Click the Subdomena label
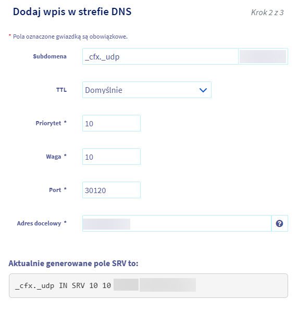The height and width of the screenshot is (311, 298). (49, 56)
